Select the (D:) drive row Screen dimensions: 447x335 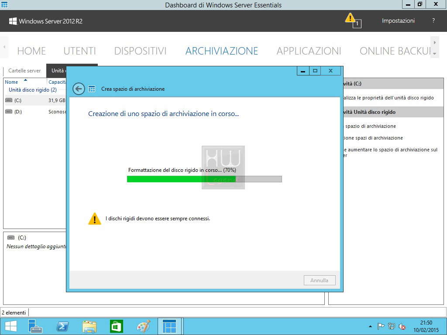35,112
